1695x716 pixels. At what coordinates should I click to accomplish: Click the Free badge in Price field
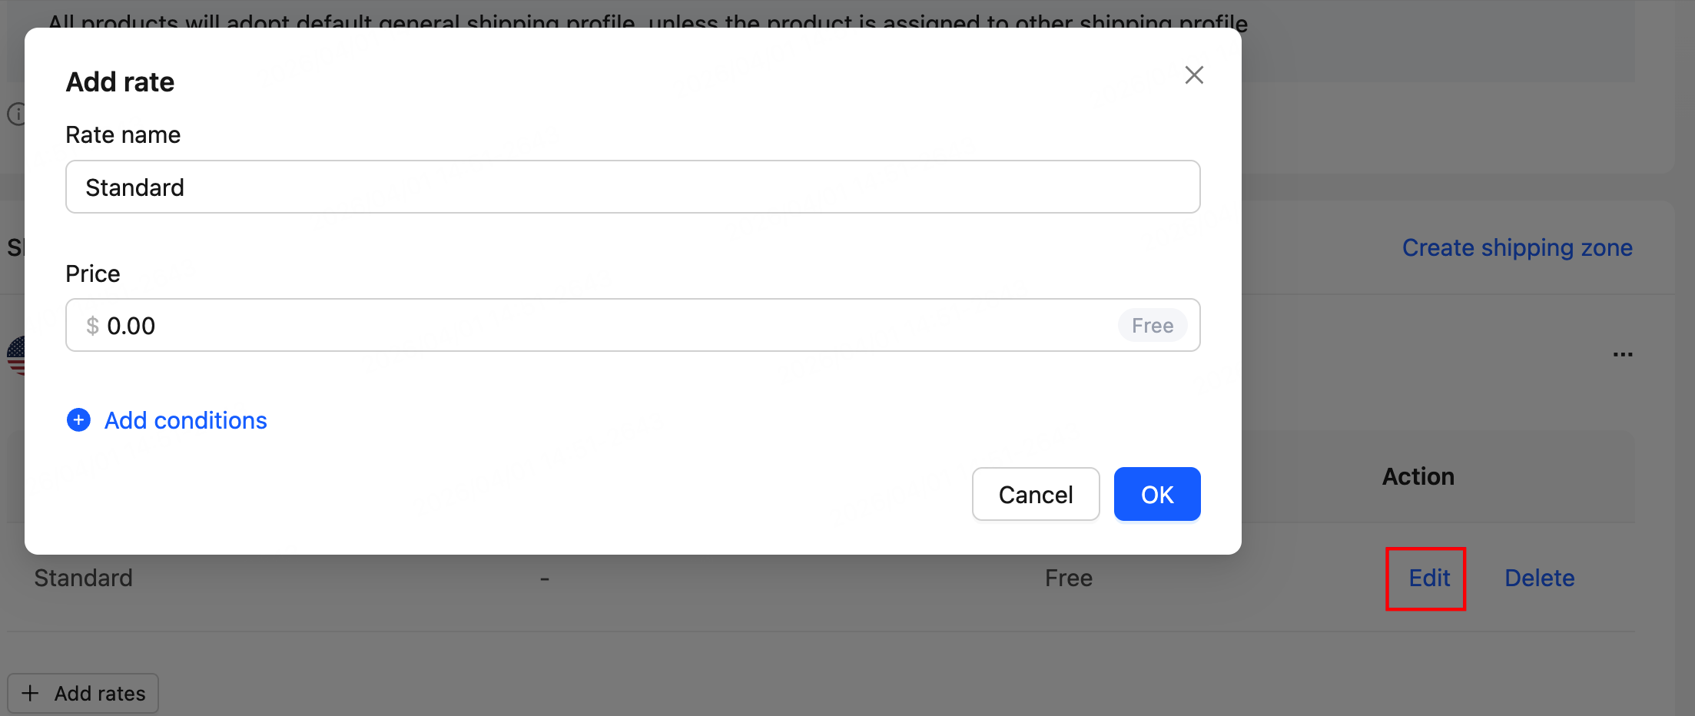[x=1152, y=326]
